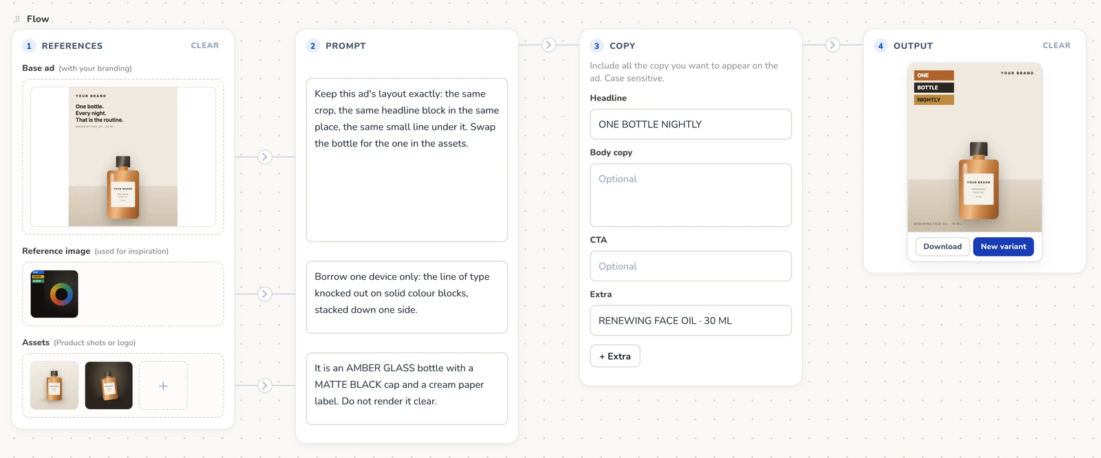Click the step 1 badge beside References

[x=29, y=46]
